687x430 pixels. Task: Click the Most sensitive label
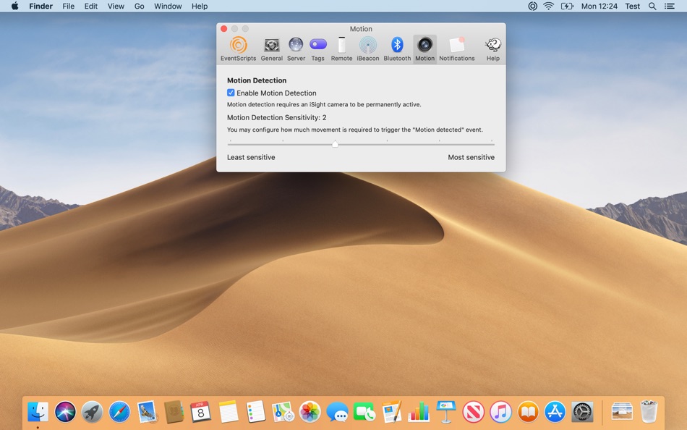tap(471, 157)
